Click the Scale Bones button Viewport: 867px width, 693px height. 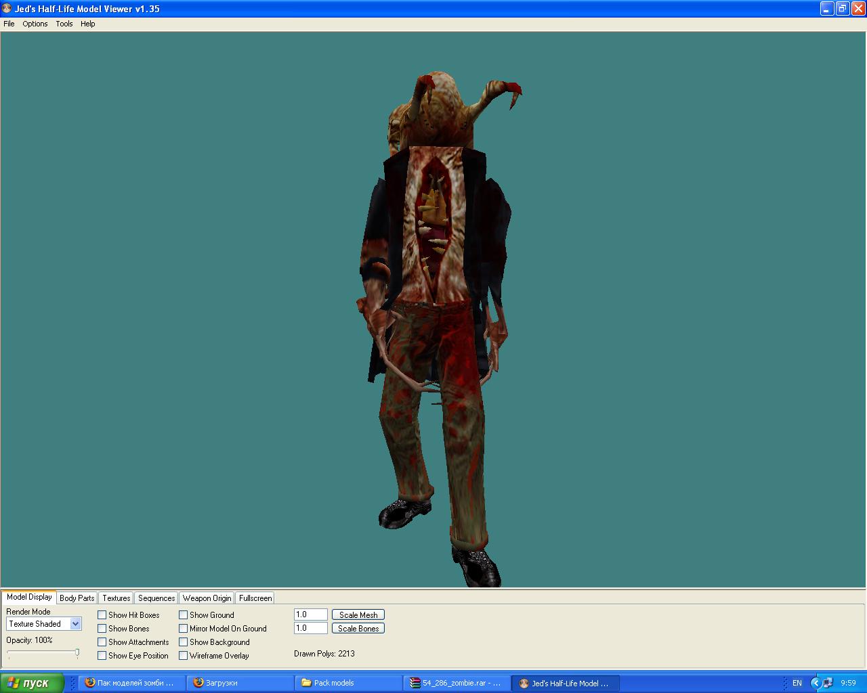[x=358, y=628]
